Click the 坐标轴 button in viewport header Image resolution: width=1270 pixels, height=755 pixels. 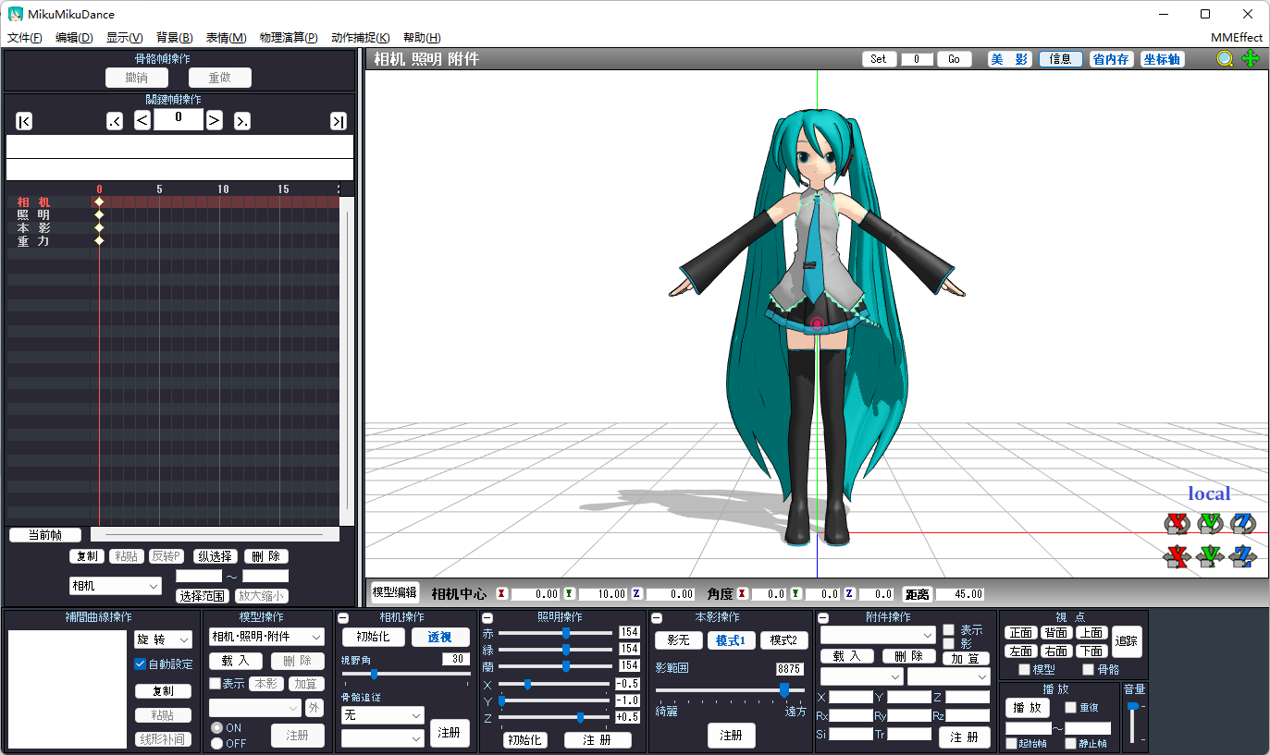click(x=1162, y=59)
